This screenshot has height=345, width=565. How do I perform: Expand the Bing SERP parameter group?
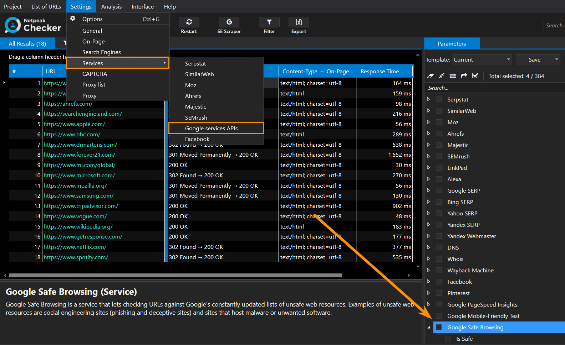coord(428,202)
